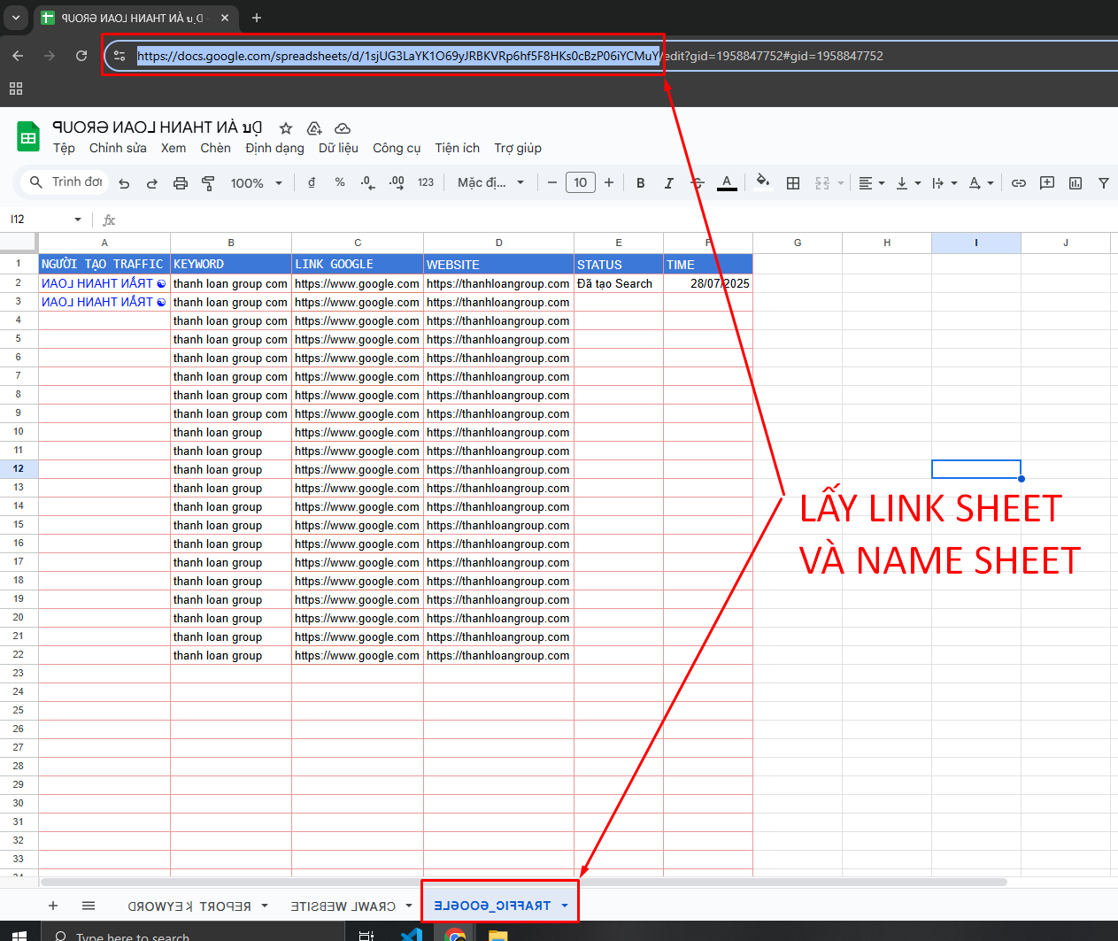Screen dimensions: 1118x941
Task: Click the create filter funnel icon
Action: click(x=1104, y=182)
